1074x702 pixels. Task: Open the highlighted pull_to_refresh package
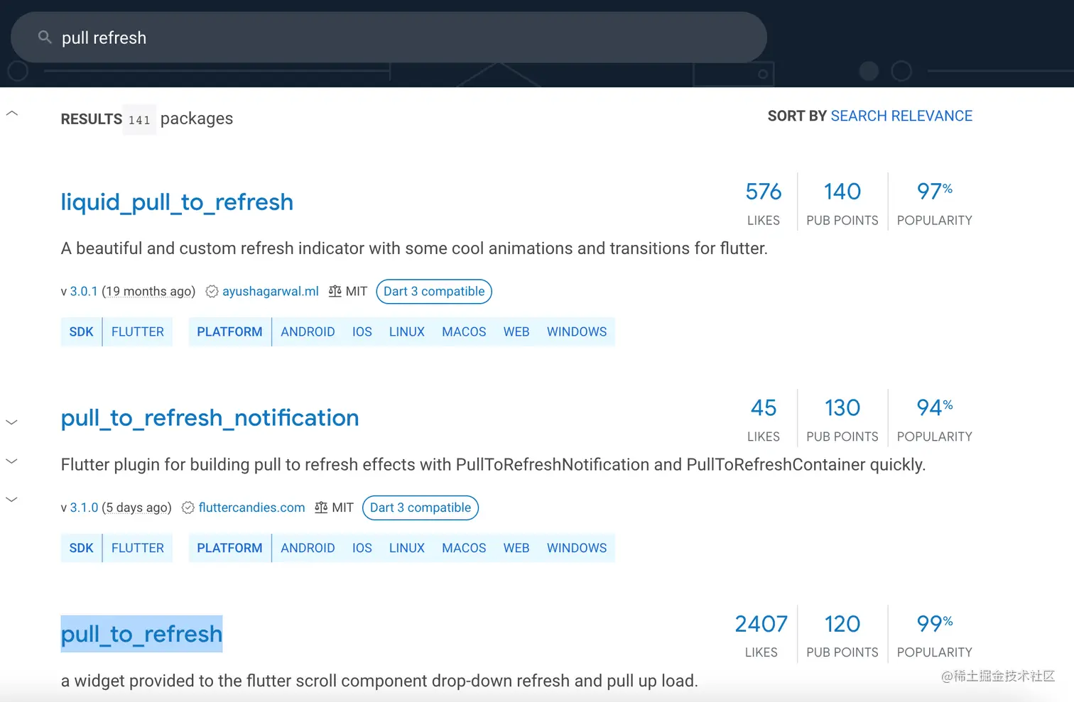(141, 634)
